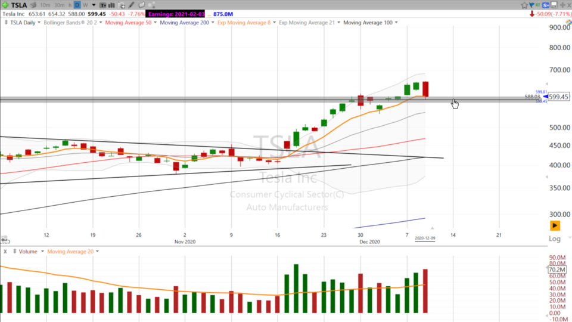Click the last price 599.45 in quote bar
The image size is (572, 322).
pyautogui.click(x=97, y=14)
